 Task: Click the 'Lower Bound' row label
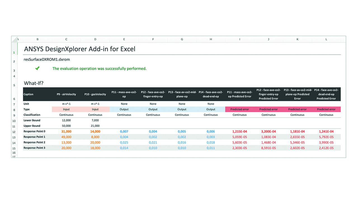tap(32, 120)
